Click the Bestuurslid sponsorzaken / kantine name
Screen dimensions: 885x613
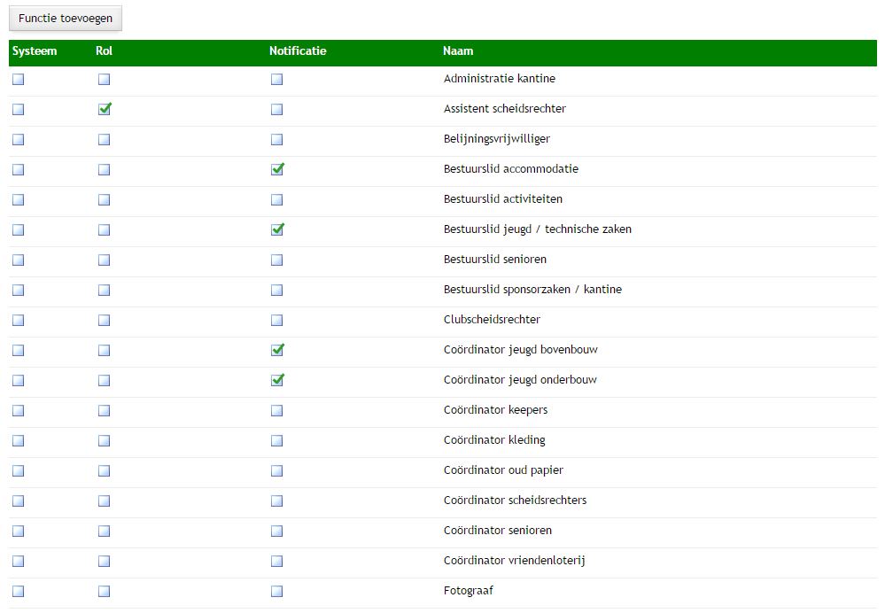532,290
